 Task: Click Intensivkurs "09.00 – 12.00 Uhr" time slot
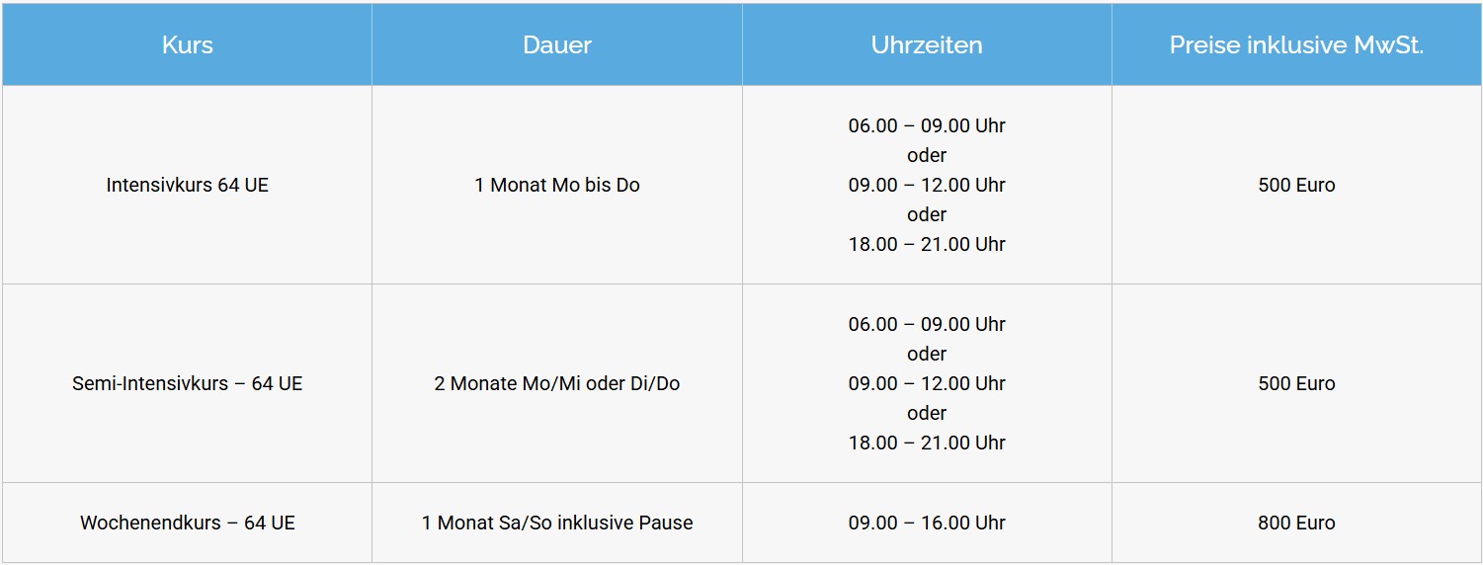(927, 185)
